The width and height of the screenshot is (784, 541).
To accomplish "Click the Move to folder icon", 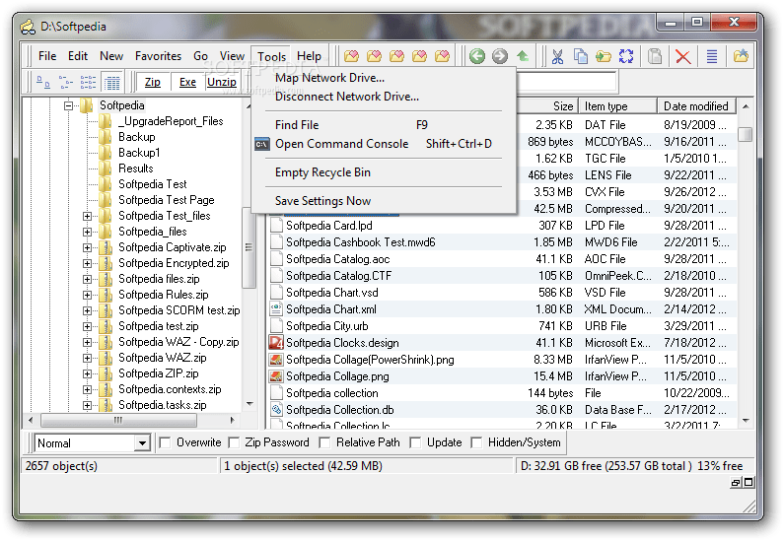I will pos(604,56).
